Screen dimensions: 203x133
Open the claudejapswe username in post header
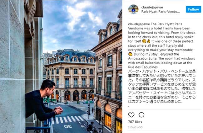pyautogui.click(x=152, y=7)
